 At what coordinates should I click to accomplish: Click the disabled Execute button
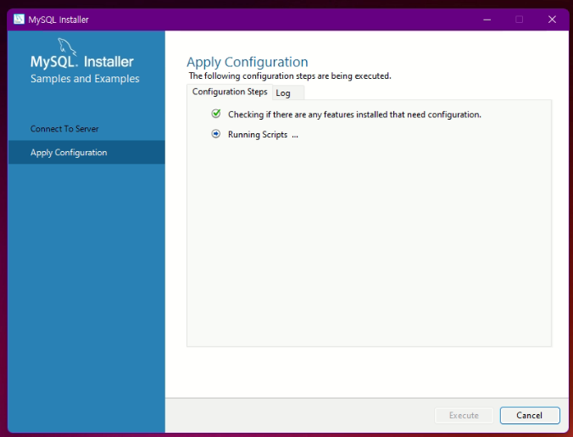[464, 416]
